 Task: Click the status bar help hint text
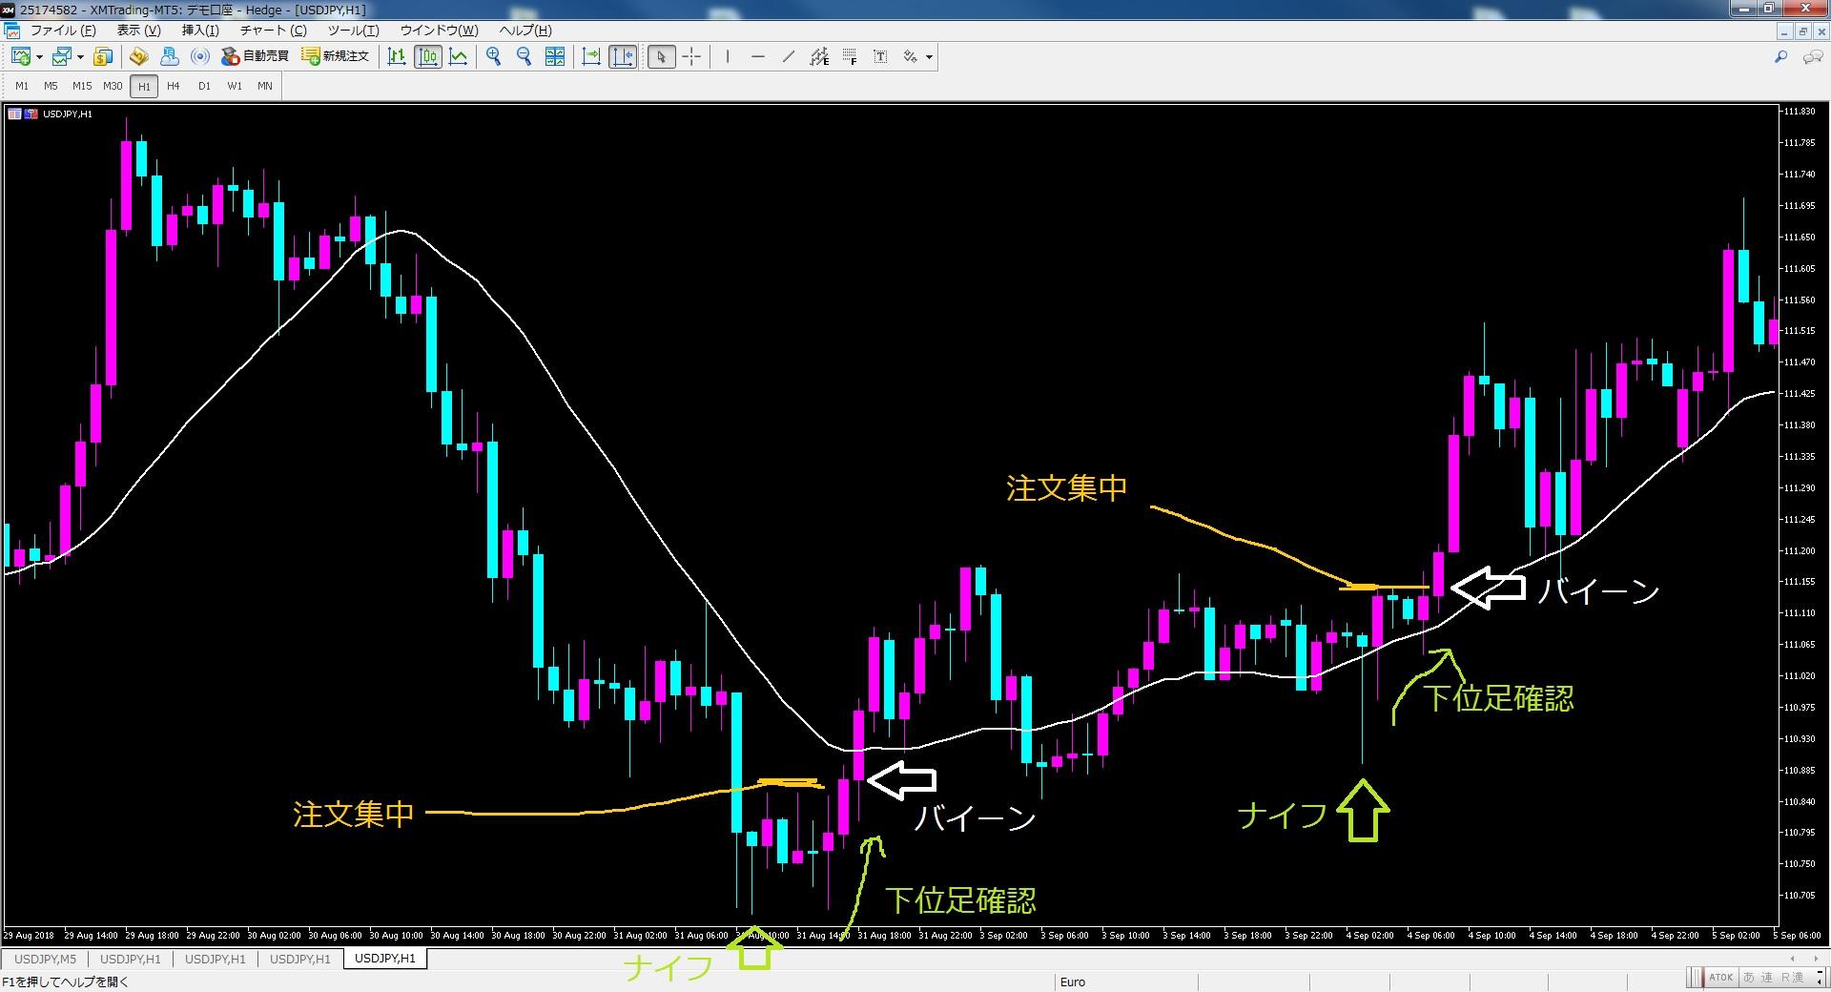point(66,982)
